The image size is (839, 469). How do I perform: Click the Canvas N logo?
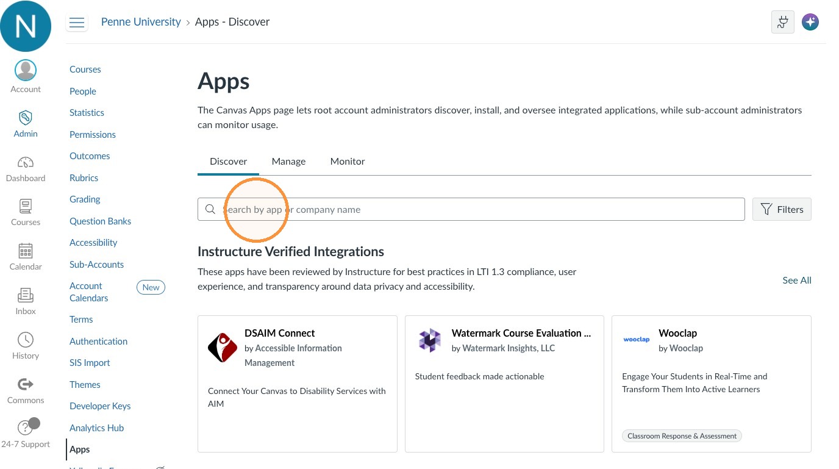click(26, 26)
